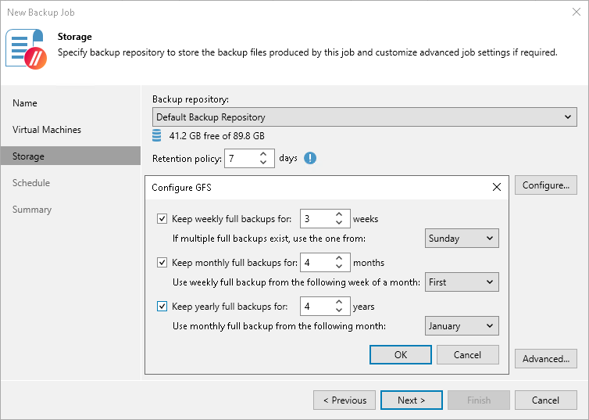Click the repository storage database icon

click(x=159, y=136)
